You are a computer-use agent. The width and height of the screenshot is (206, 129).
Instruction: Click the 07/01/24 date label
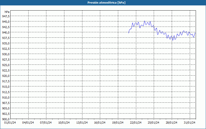(46, 123)
